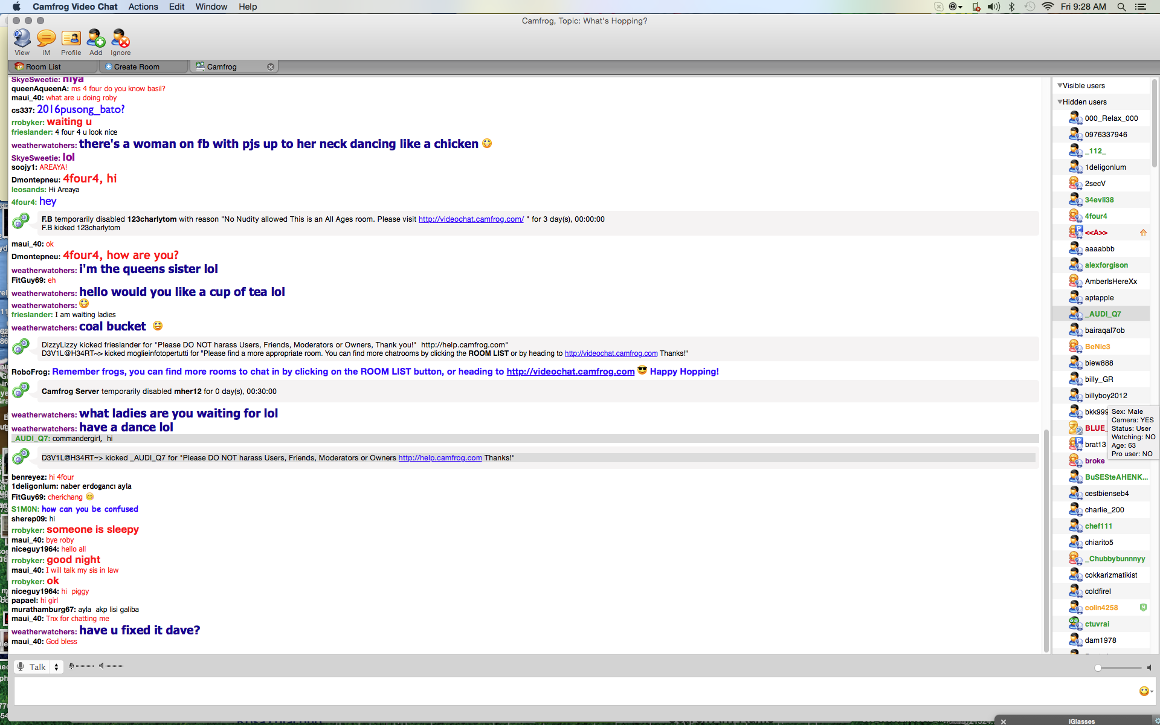Click the avatar icon next to _Chubbybunnnyy
1160x725 pixels.
coord(1075,558)
